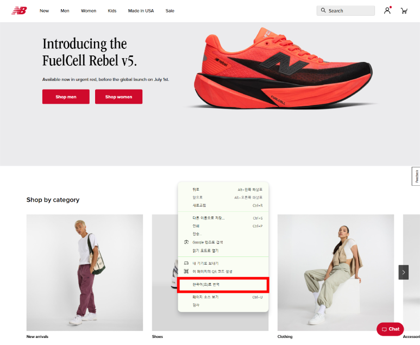Select '한국어(으)로 번역' translate menu item

tap(223, 285)
